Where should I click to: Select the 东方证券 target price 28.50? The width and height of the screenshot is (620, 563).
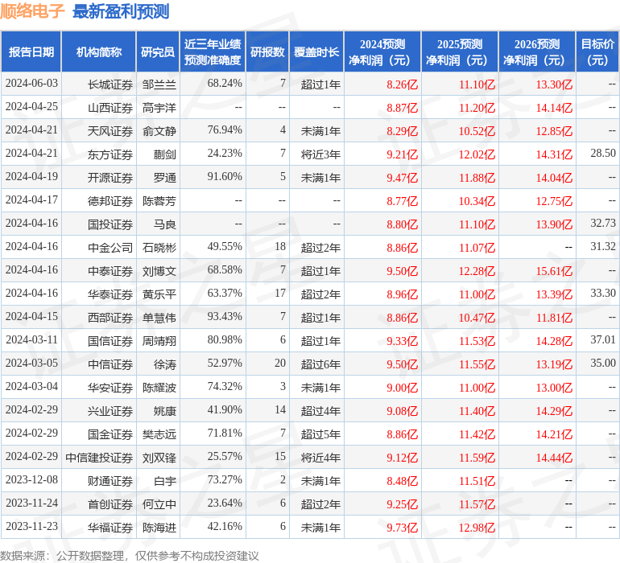(x=603, y=153)
